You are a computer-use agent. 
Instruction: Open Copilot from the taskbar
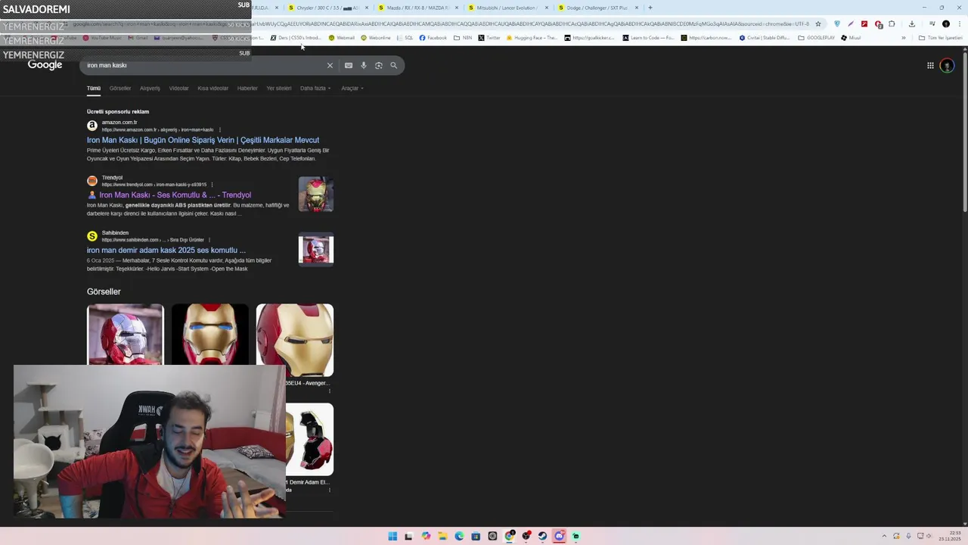tap(426, 536)
